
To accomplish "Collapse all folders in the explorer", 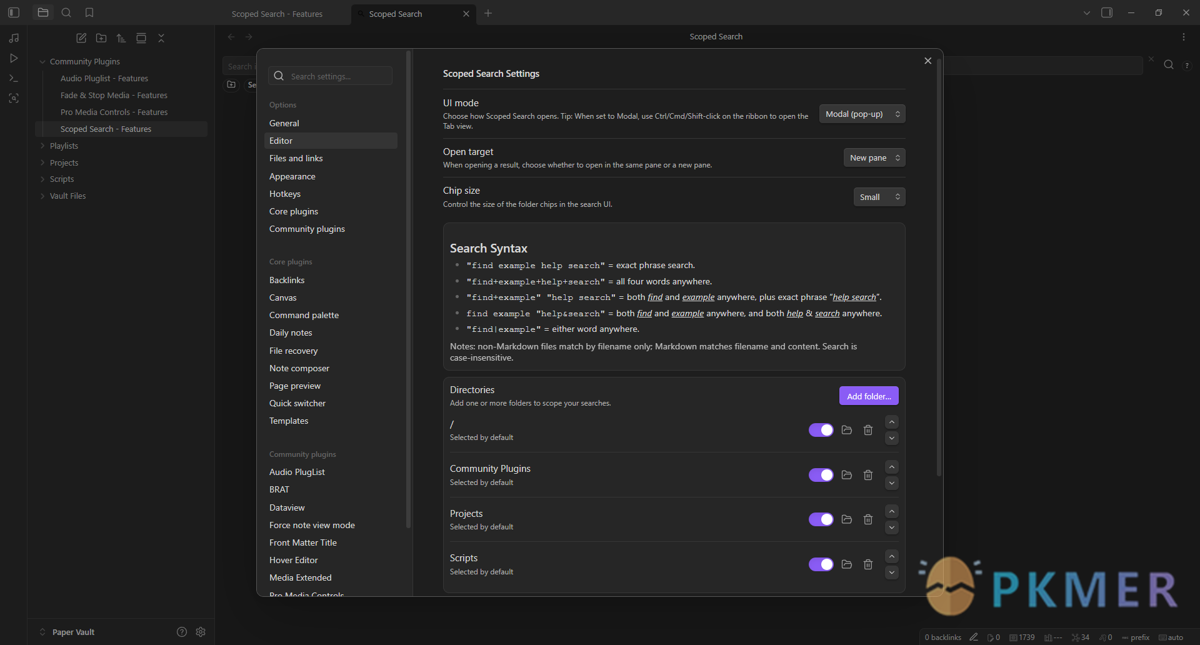I will pos(161,38).
